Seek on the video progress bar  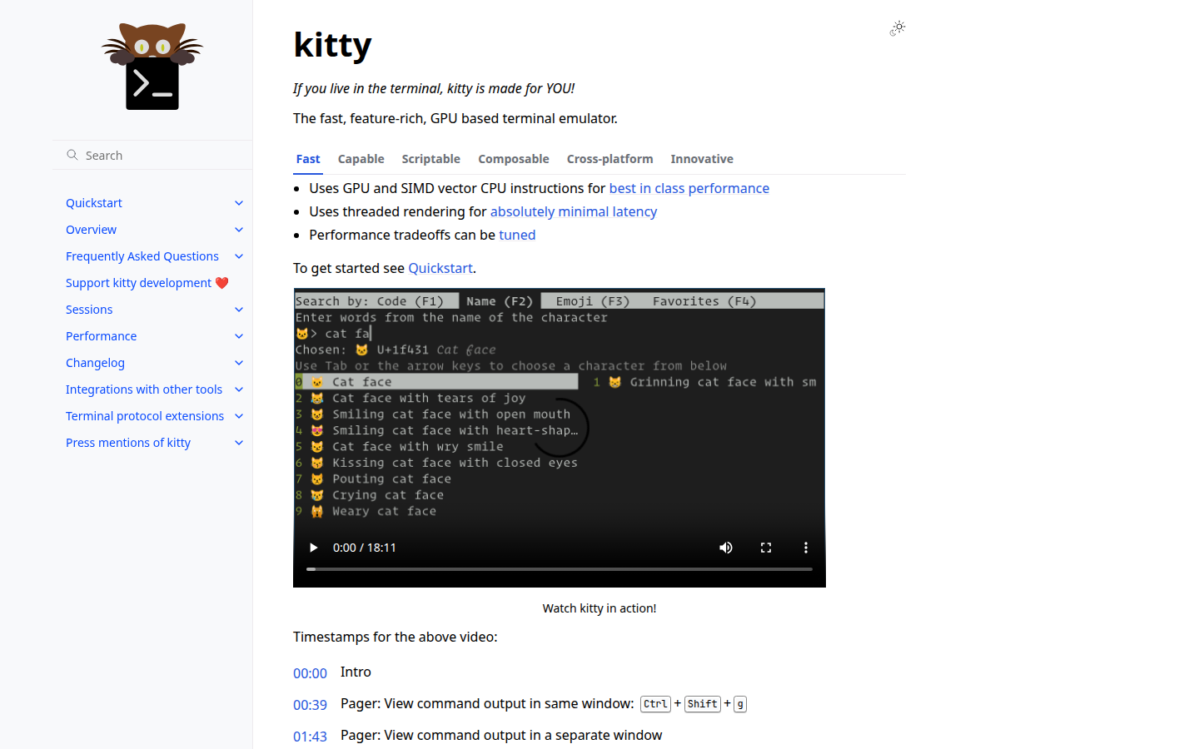click(x=560, y=569)
